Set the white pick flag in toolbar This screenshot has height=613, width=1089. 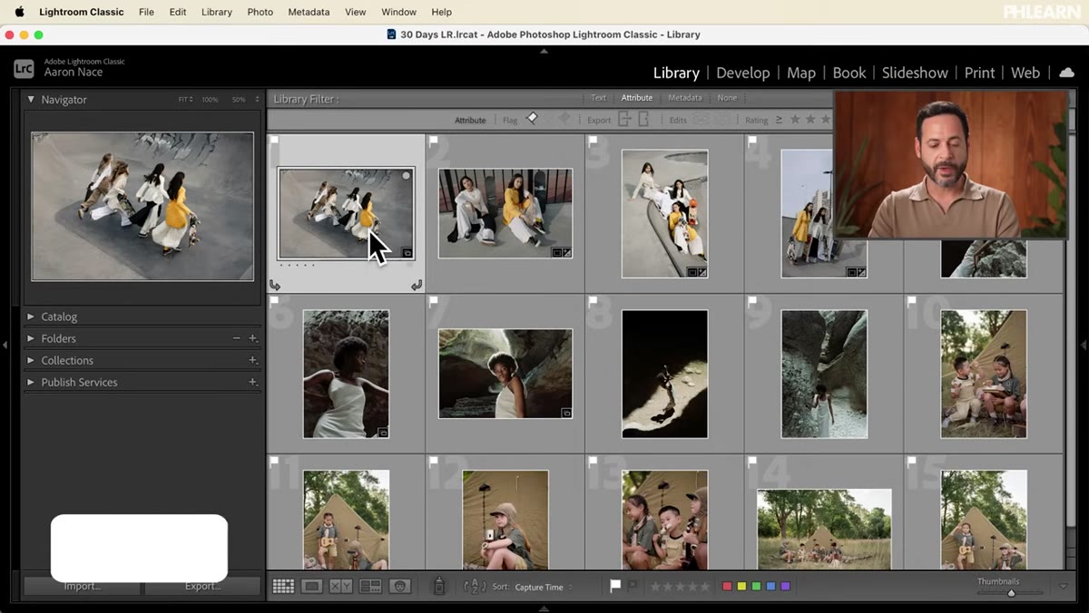[615, 586]
